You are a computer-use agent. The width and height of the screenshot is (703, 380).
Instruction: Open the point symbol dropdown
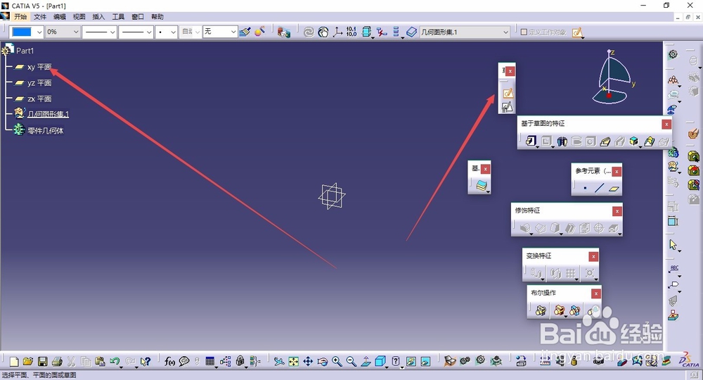point(173,32)
